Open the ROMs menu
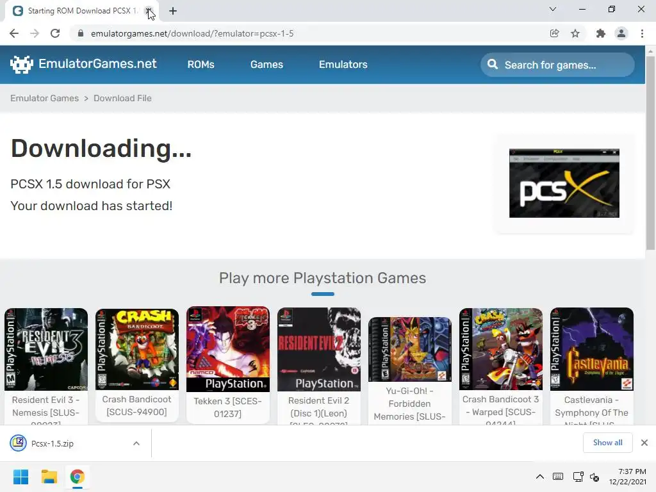The image size is (656, 492). tap(201, 65)
